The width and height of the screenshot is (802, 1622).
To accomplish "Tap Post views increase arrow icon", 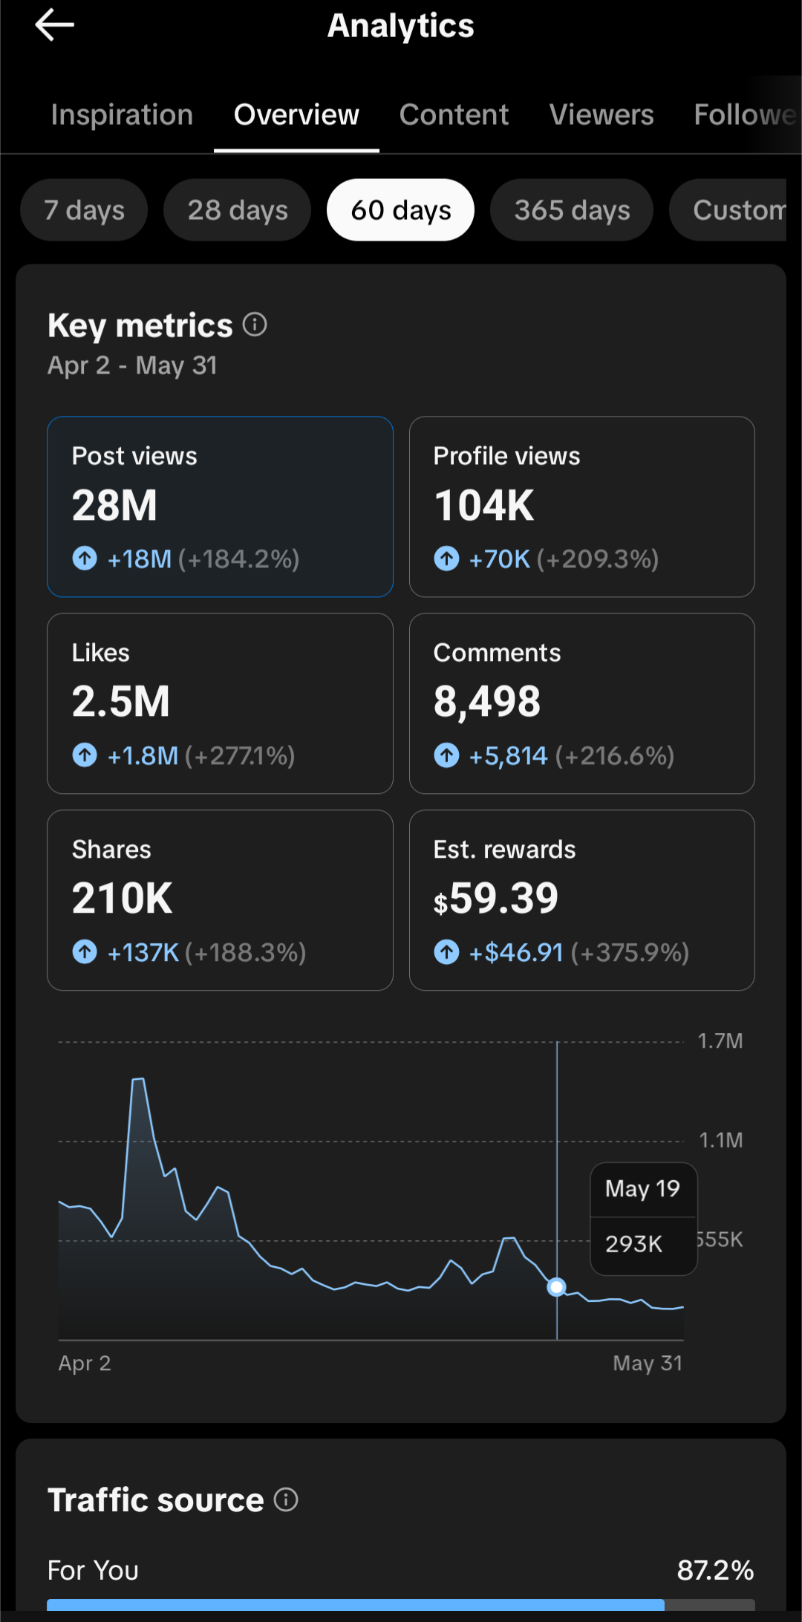I will [x=85, y=558].
